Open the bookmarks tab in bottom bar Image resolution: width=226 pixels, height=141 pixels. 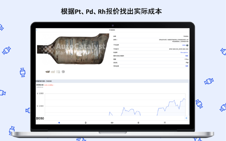click(138, 123)
